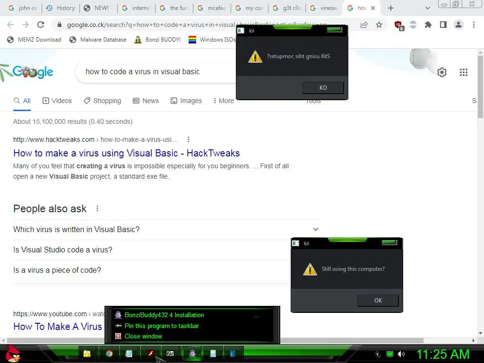484x363 pixels.
Task: Go back in the browser
Action: 10,25
